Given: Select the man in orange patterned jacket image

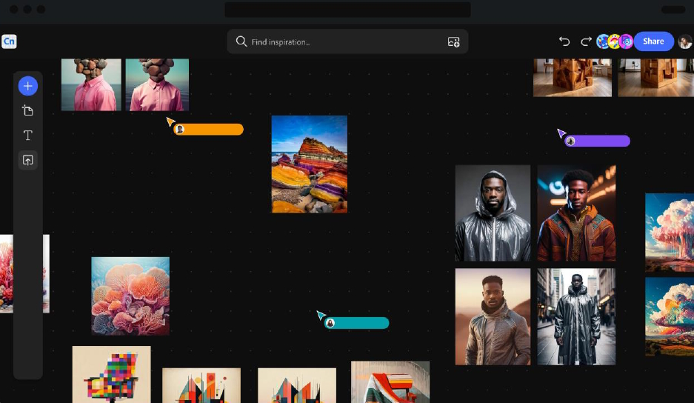Looking at the screenshot, I should point(576,213).
